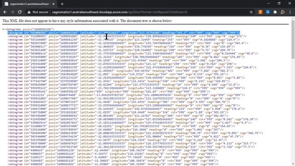
Task: Click the datagram row id="538006198"
Action: (x=120, y=71)
